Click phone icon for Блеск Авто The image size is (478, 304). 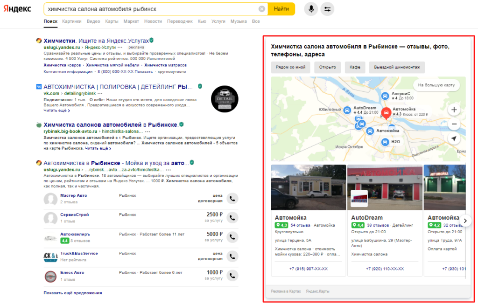click(232, 276)
